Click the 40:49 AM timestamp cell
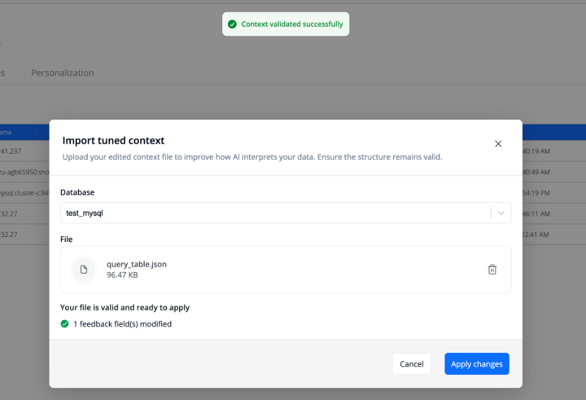586x400 pixels. 536,172
